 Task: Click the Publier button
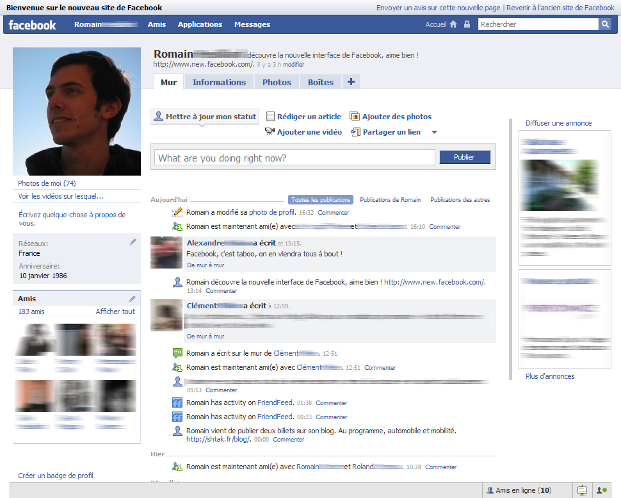464,156
